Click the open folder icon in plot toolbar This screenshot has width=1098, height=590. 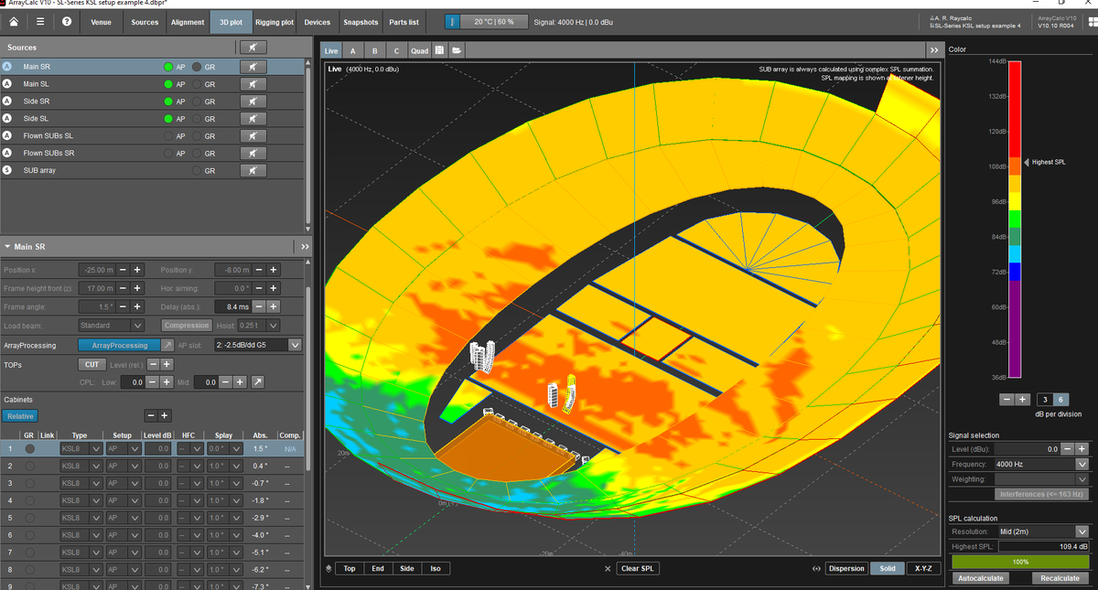coord(457,50)
